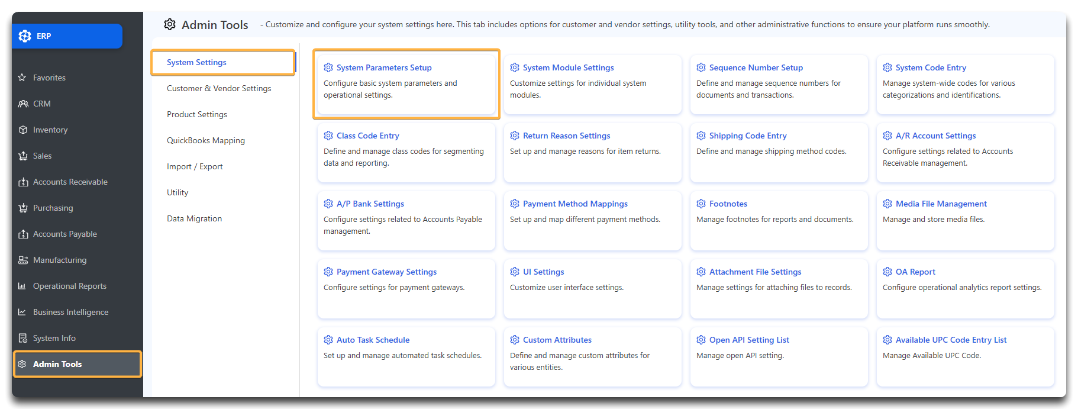Click gear icon beside System Parameters Setup
Viewport: 1078px width, 409px height.
328,67
